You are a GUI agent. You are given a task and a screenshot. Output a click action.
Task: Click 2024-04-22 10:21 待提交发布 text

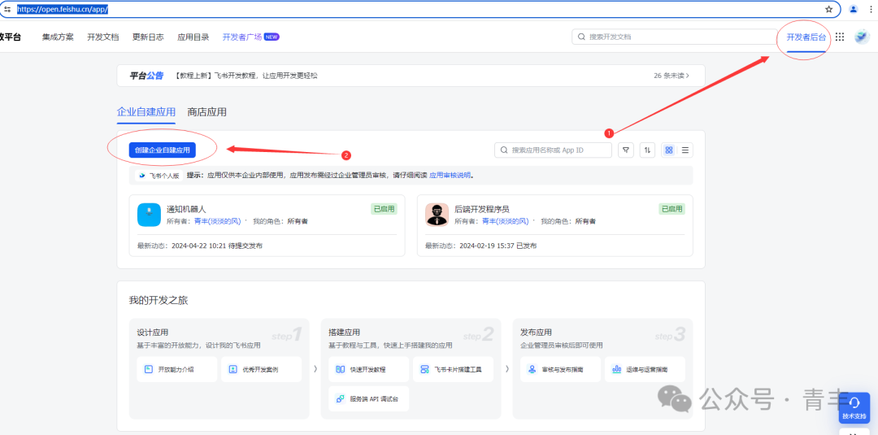(x=217, y=246)
